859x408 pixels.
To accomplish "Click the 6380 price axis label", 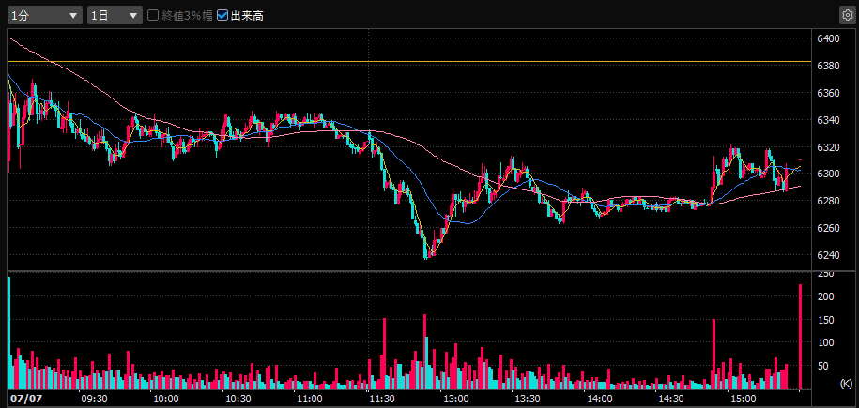I will (828, 66).
